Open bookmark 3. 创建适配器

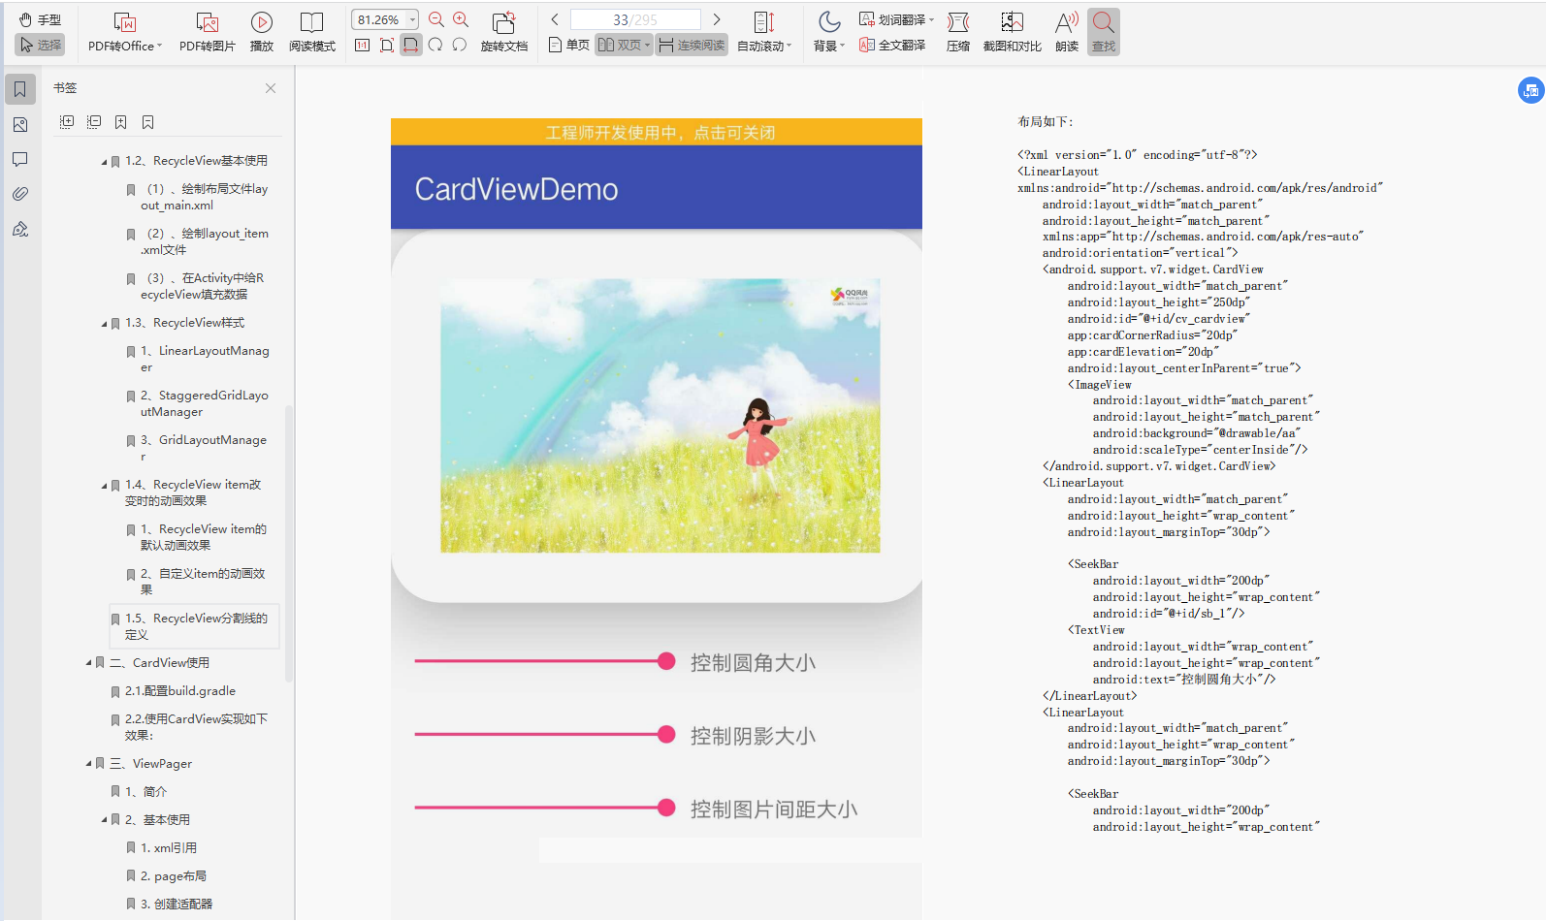coord(177,905)
